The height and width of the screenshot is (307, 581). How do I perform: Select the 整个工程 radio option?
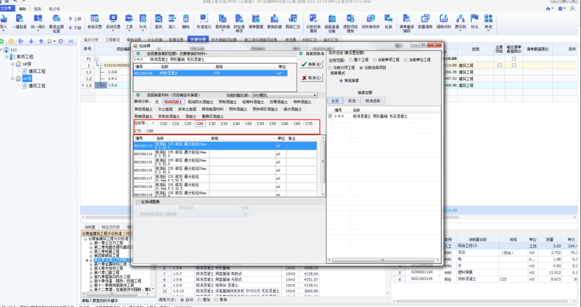[351, 60]
